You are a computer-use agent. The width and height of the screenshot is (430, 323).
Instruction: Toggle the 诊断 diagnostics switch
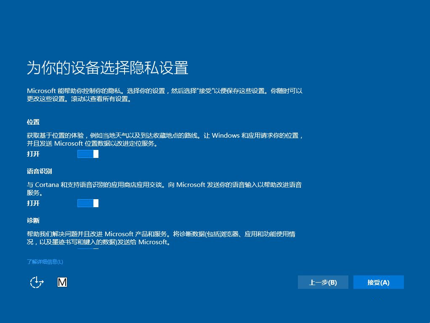point(86,248)
